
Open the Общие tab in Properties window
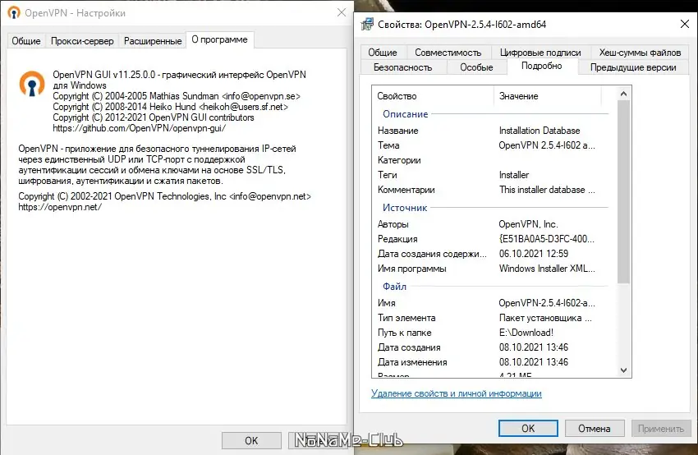tap(383, 53)
